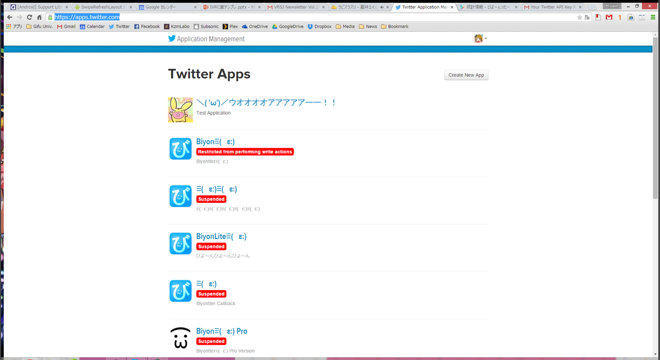Open the user avatar account dropdown

point(481,38)
